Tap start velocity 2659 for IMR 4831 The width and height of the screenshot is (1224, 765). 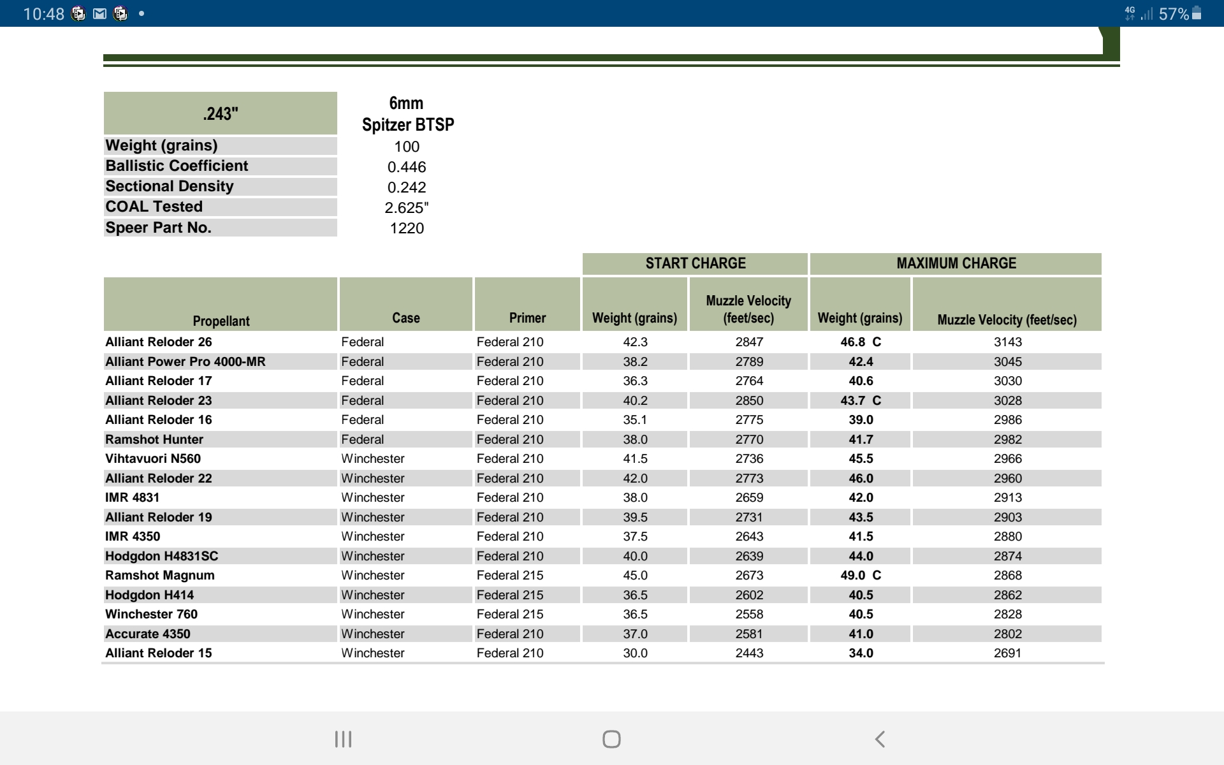(x=749, y=497)
